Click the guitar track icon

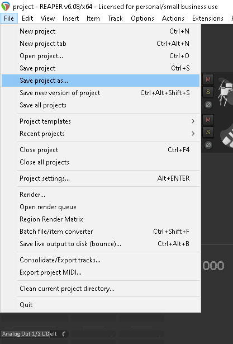[227, 136]
